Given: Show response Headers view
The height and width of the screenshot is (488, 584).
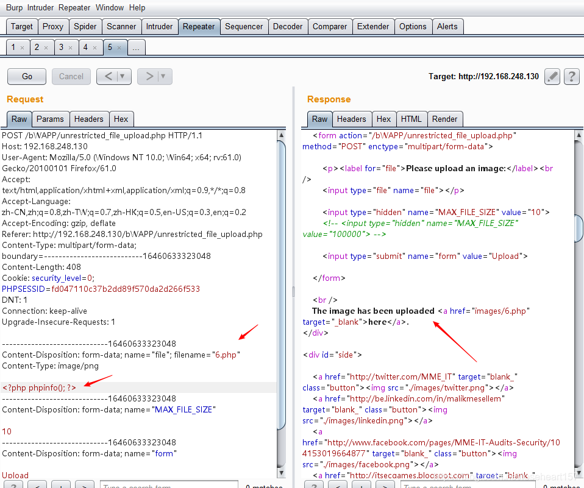Looking at the screenshot, I should 352,119.
